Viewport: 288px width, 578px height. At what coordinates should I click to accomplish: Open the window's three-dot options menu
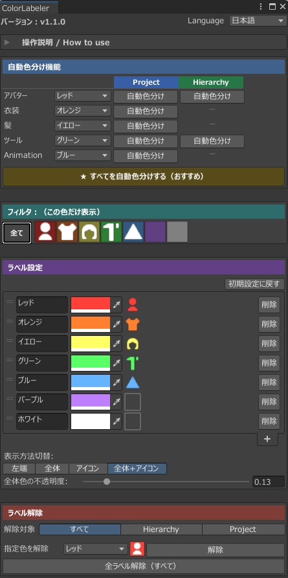click(x=261, y=6)
